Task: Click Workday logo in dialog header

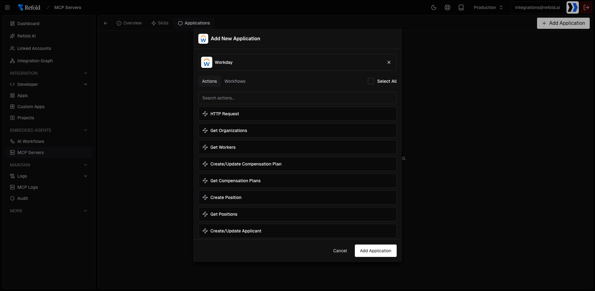Action: (203, 39)
